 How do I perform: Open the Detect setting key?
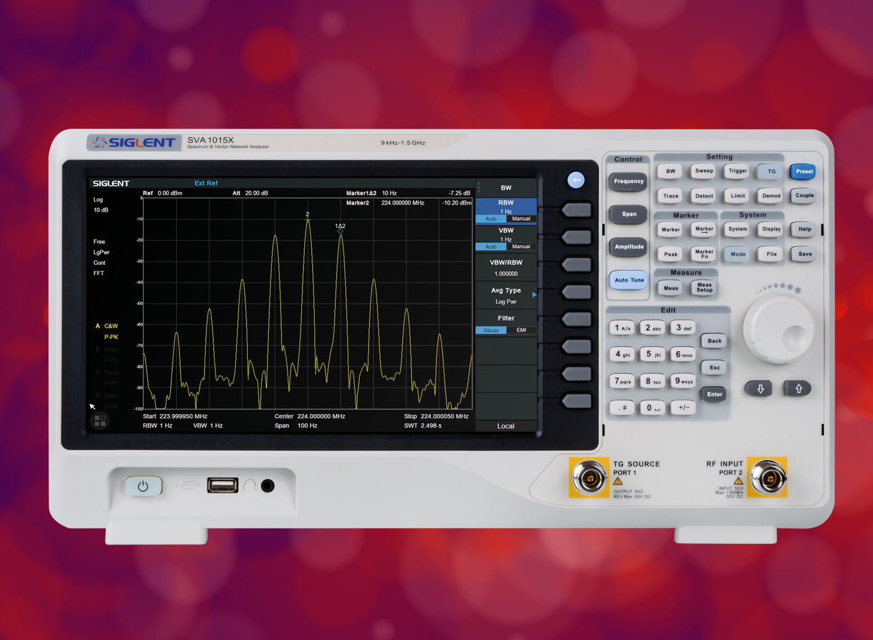[x=704, y=196]
